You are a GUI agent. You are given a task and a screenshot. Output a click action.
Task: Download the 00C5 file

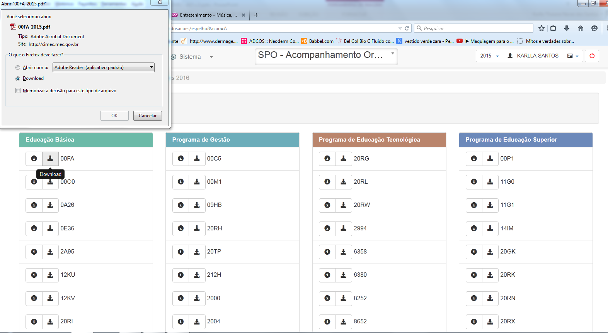[x=197, y=159]
